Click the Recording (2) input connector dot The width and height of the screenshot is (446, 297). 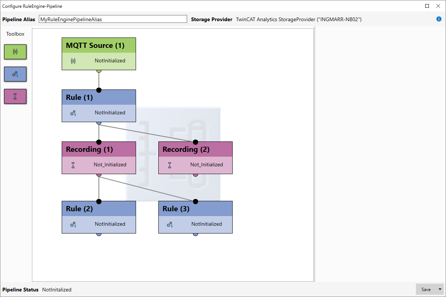(195, 142)
